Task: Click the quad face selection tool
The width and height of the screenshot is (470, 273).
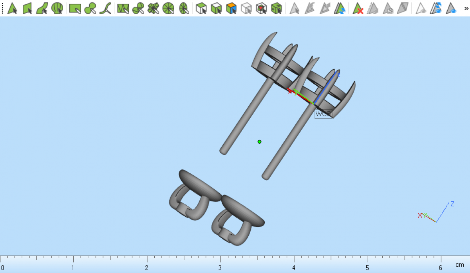Action: click(x=27, y=8)
